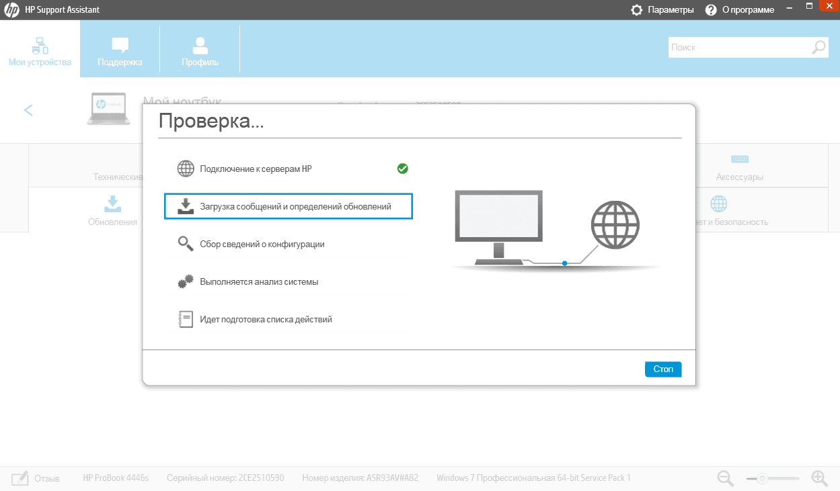Click the download icon in the check dialog
The image size is (840, 491).
186,206
